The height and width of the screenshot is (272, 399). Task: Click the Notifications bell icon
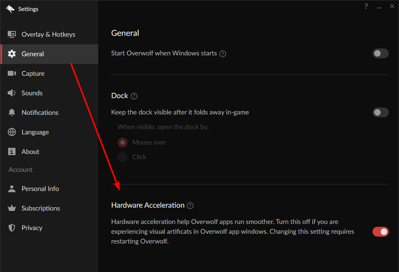[12, 112]
